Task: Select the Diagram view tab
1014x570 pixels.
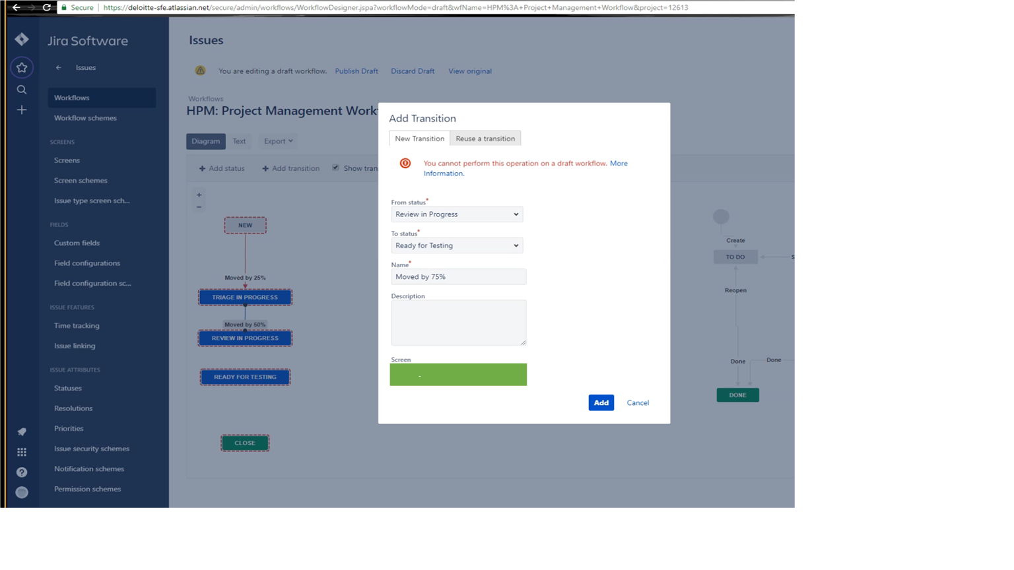Action: click(206, 141)
